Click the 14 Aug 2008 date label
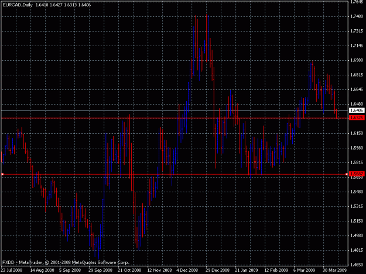 [42, 270]
